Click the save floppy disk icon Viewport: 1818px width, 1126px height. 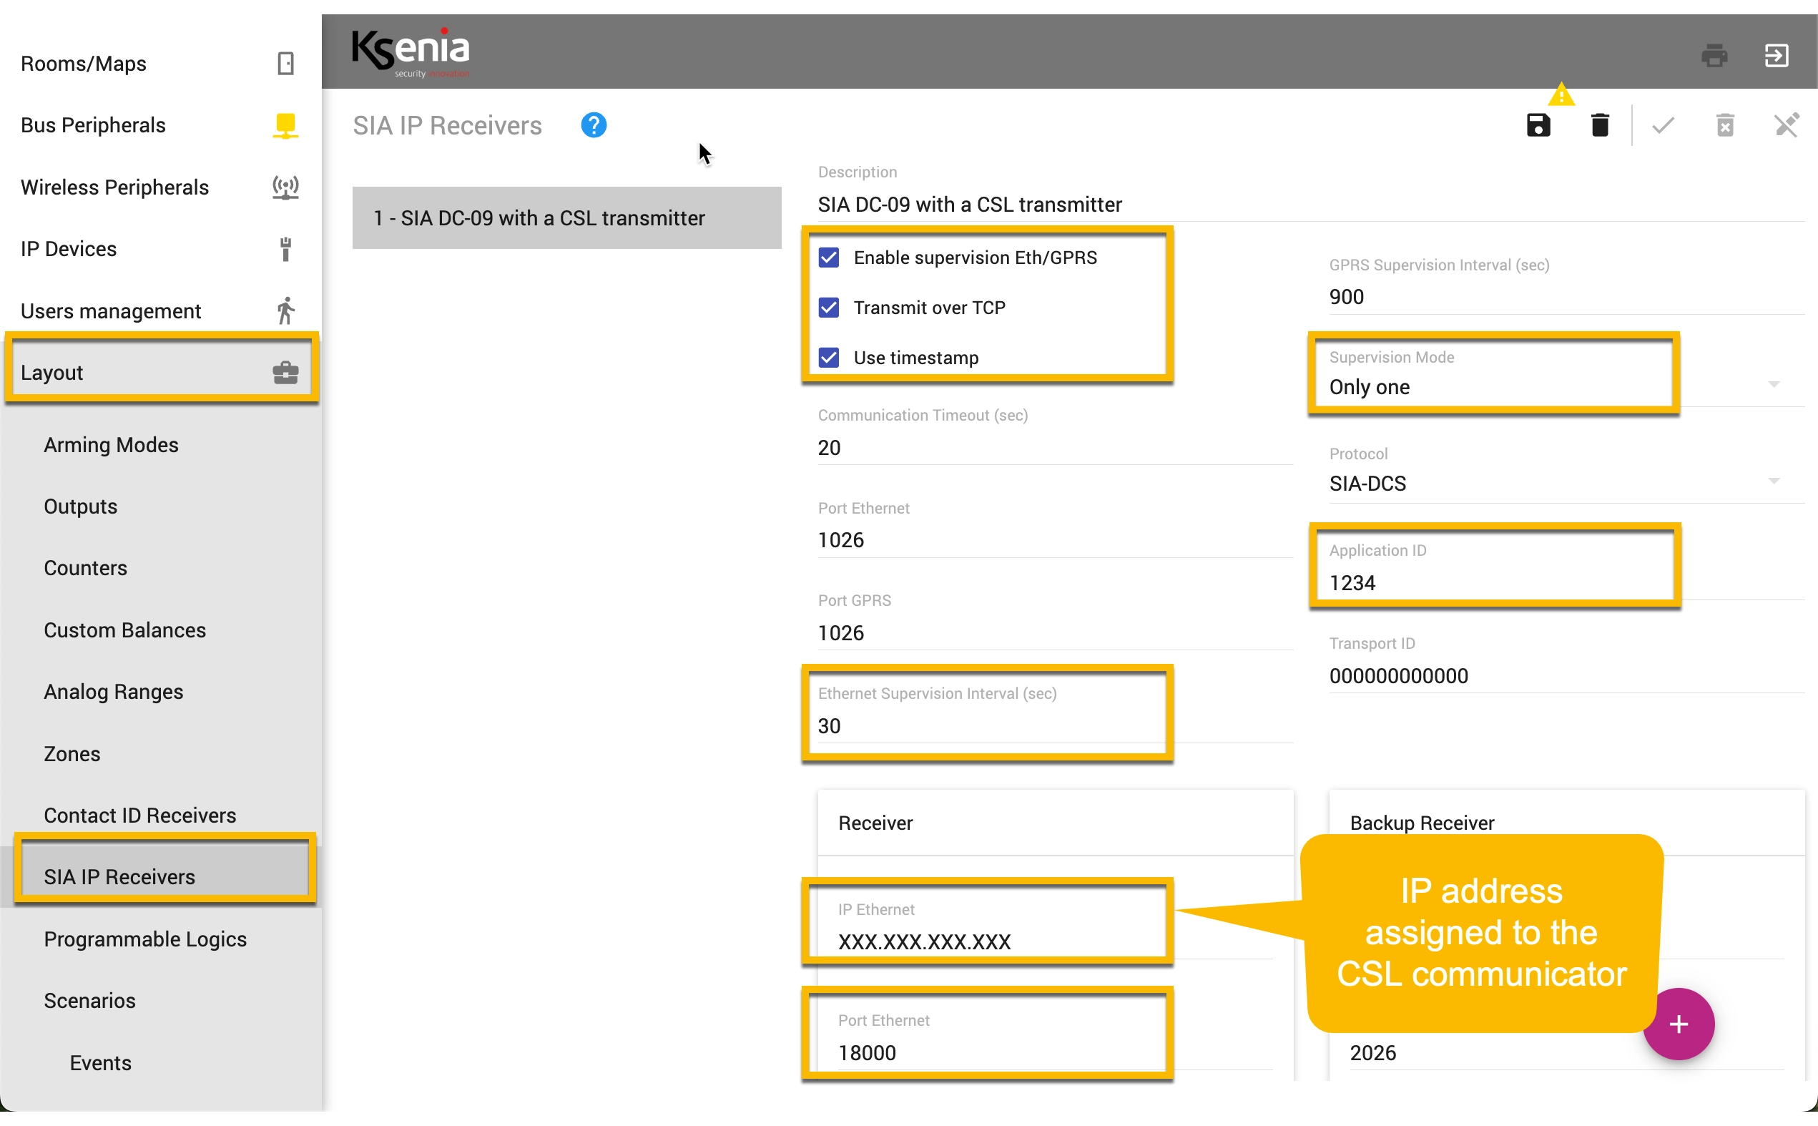pos(1538,125)
